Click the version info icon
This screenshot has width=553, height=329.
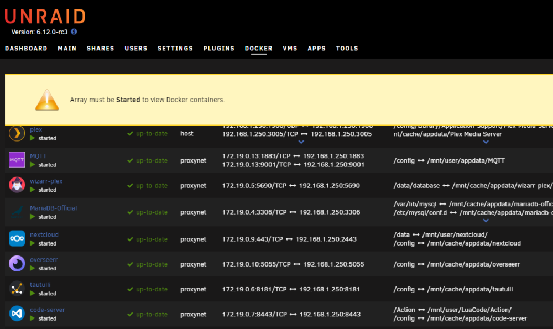(74, 32)
